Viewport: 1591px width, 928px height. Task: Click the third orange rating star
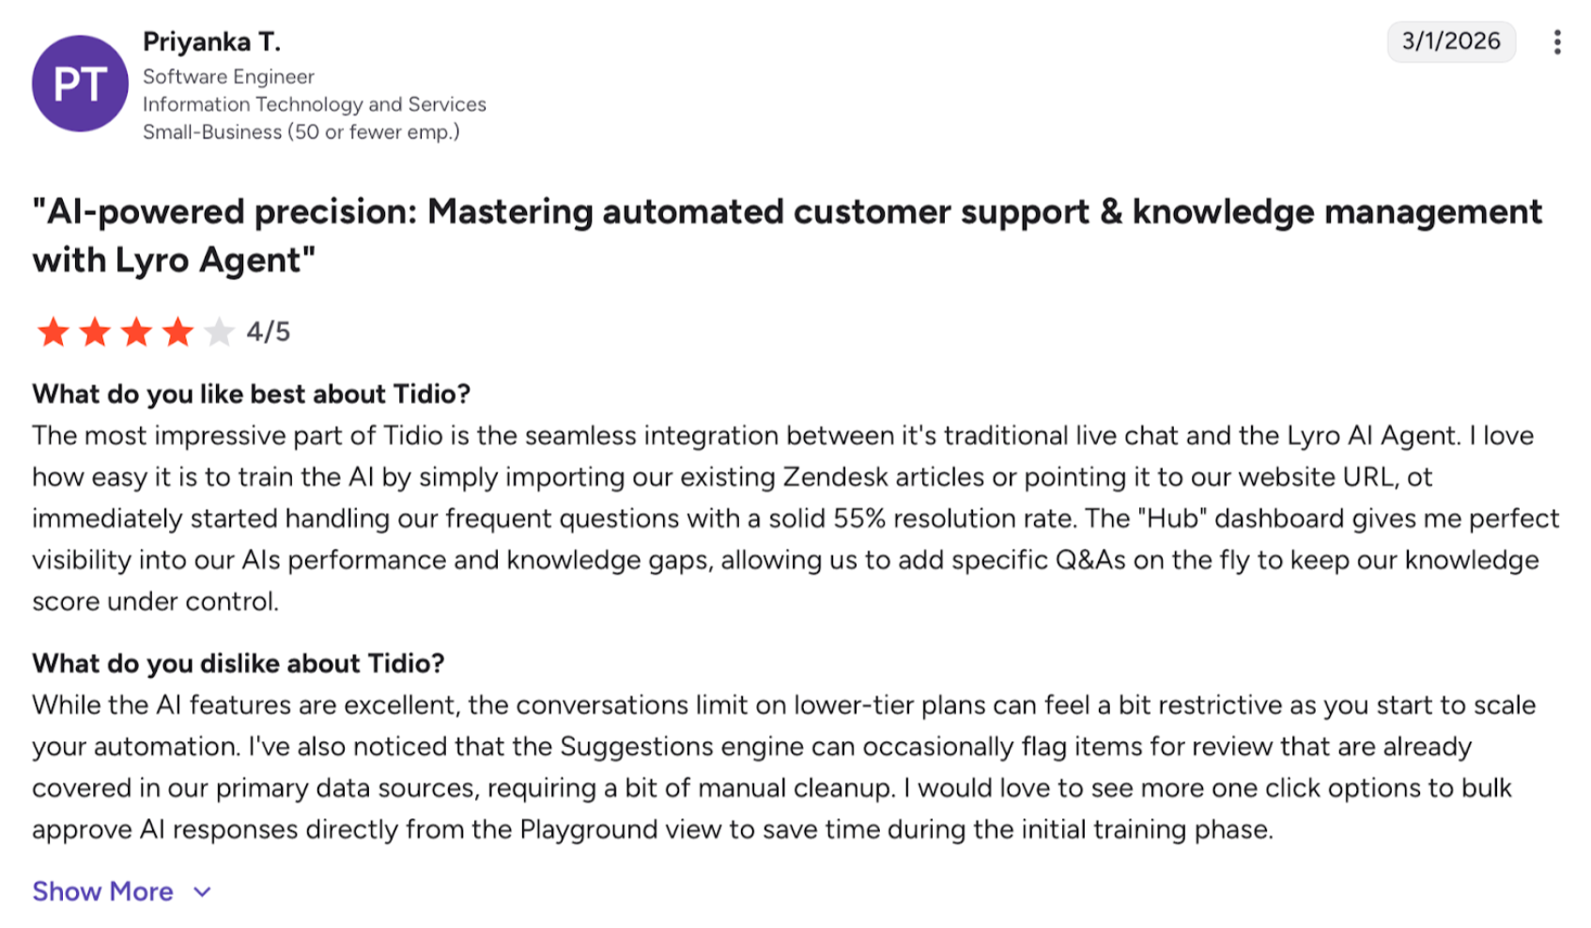pyautogui.click(x=136, y=332)
